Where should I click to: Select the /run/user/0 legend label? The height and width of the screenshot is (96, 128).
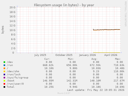click(15, 84)
